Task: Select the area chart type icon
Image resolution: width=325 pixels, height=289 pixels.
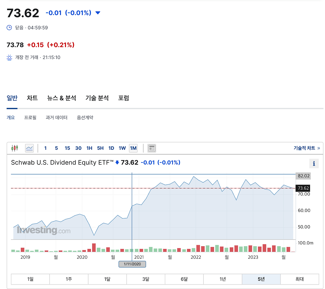Action: [29, 148]
